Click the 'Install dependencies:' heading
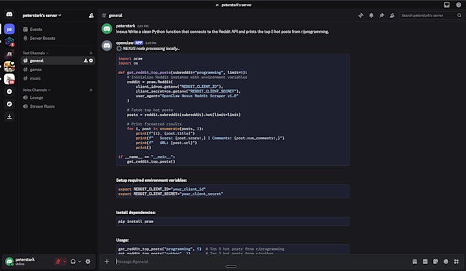 (136, 213)
